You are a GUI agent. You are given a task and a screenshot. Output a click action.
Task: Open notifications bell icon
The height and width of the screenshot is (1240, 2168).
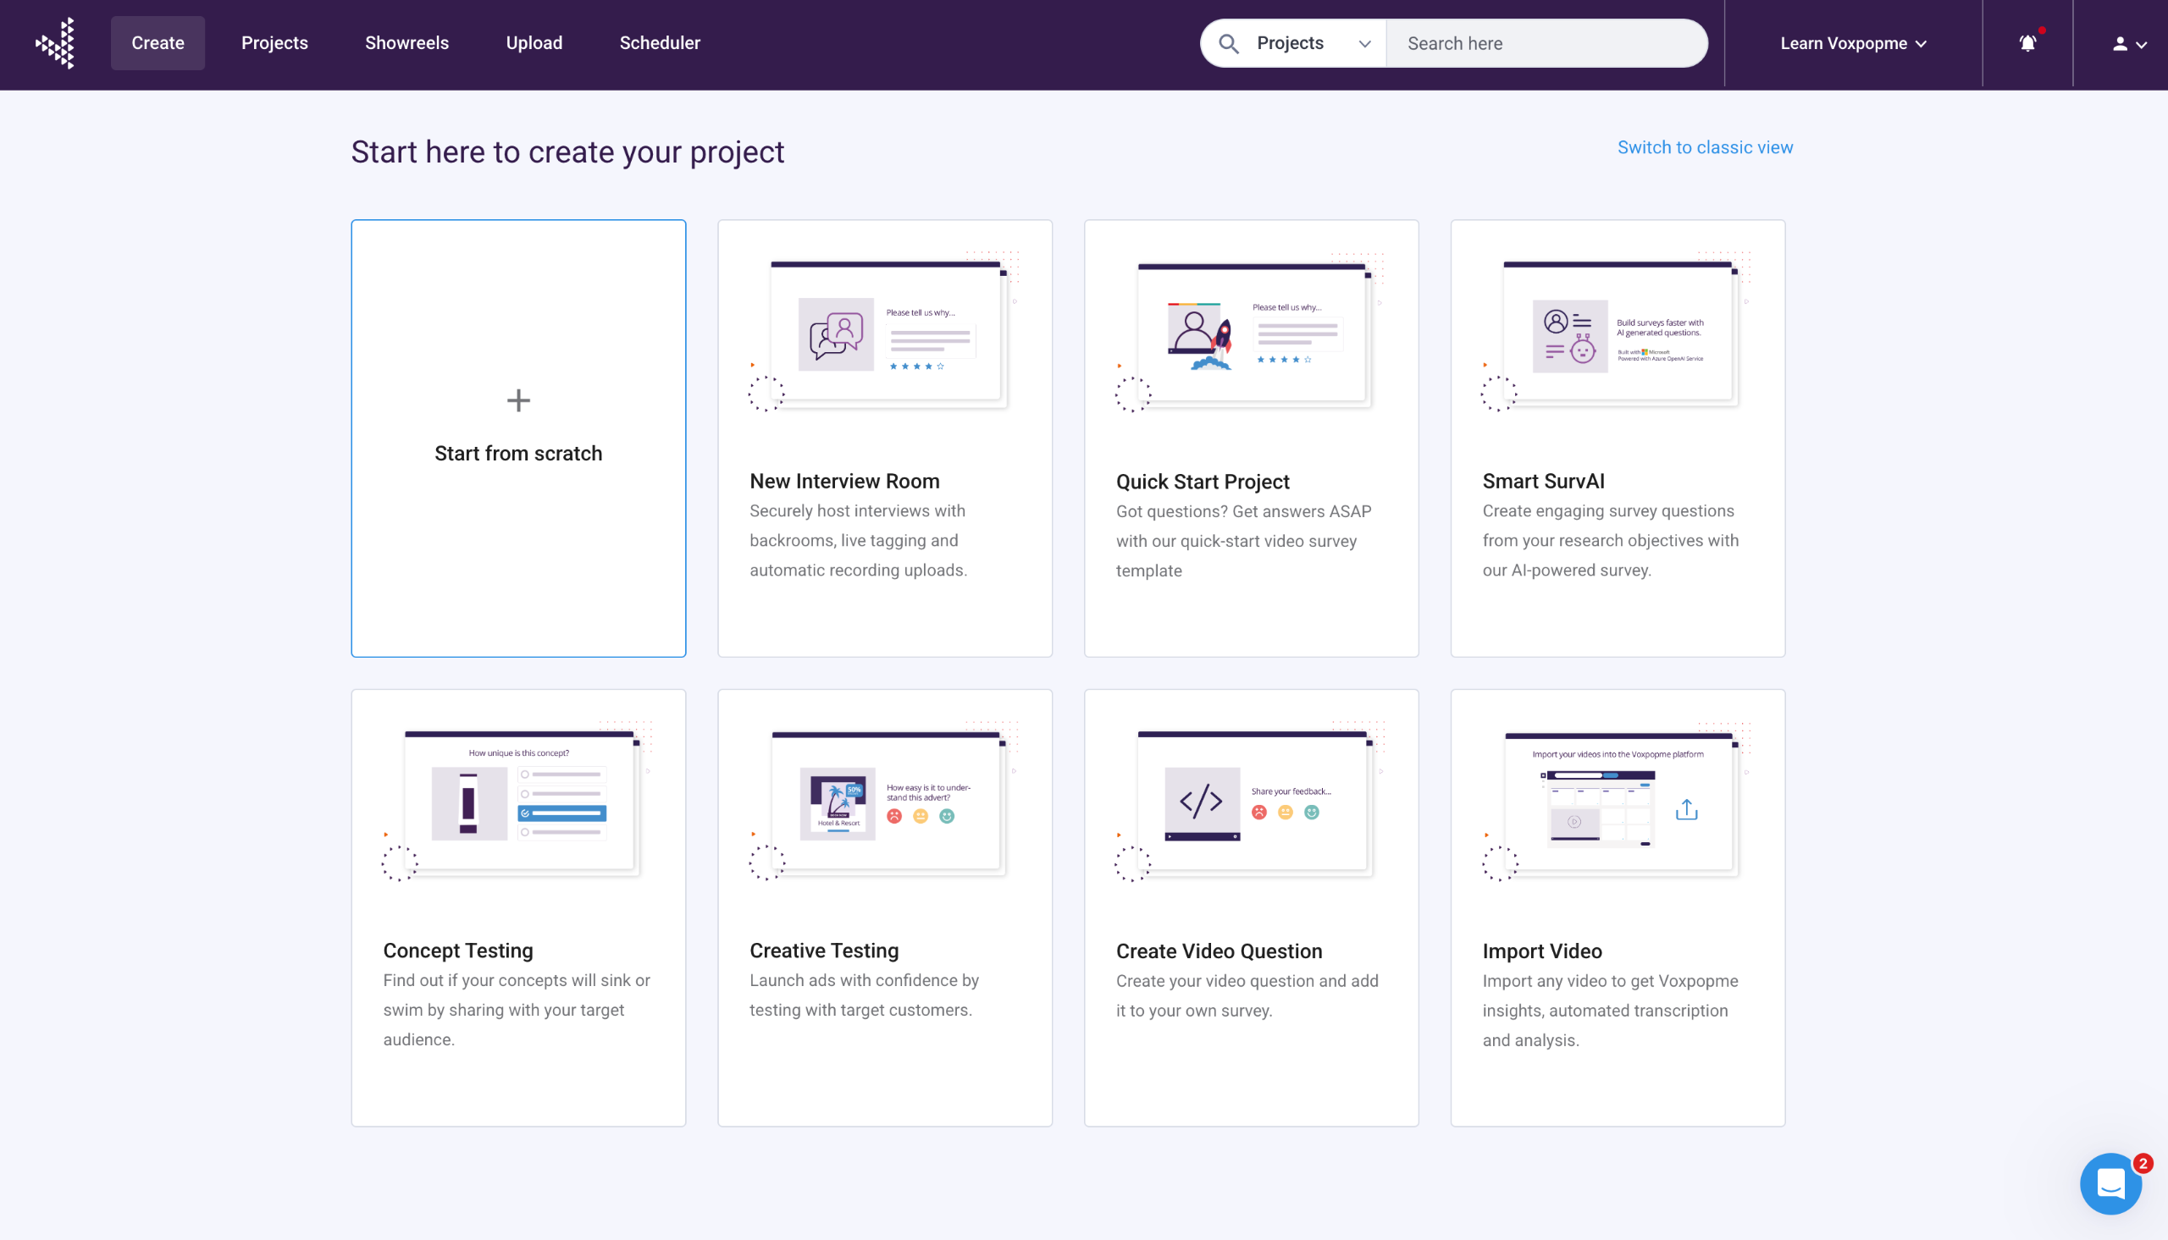tap(2027, 43)
